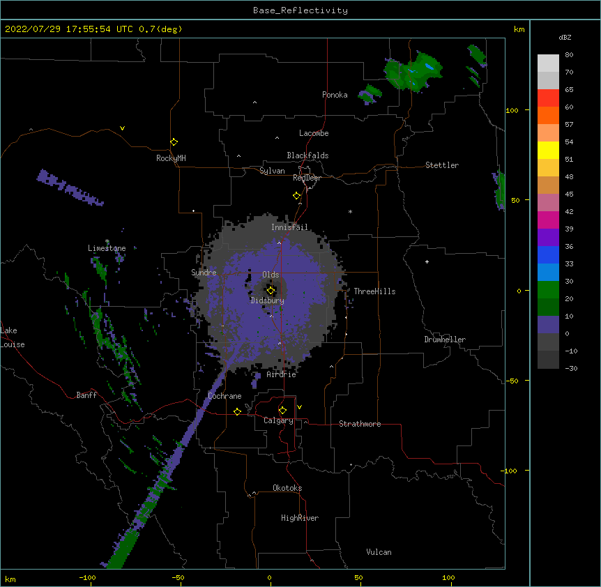Click the RedDeer label
This screenshot has width=601, height=587.
(307, 178)
